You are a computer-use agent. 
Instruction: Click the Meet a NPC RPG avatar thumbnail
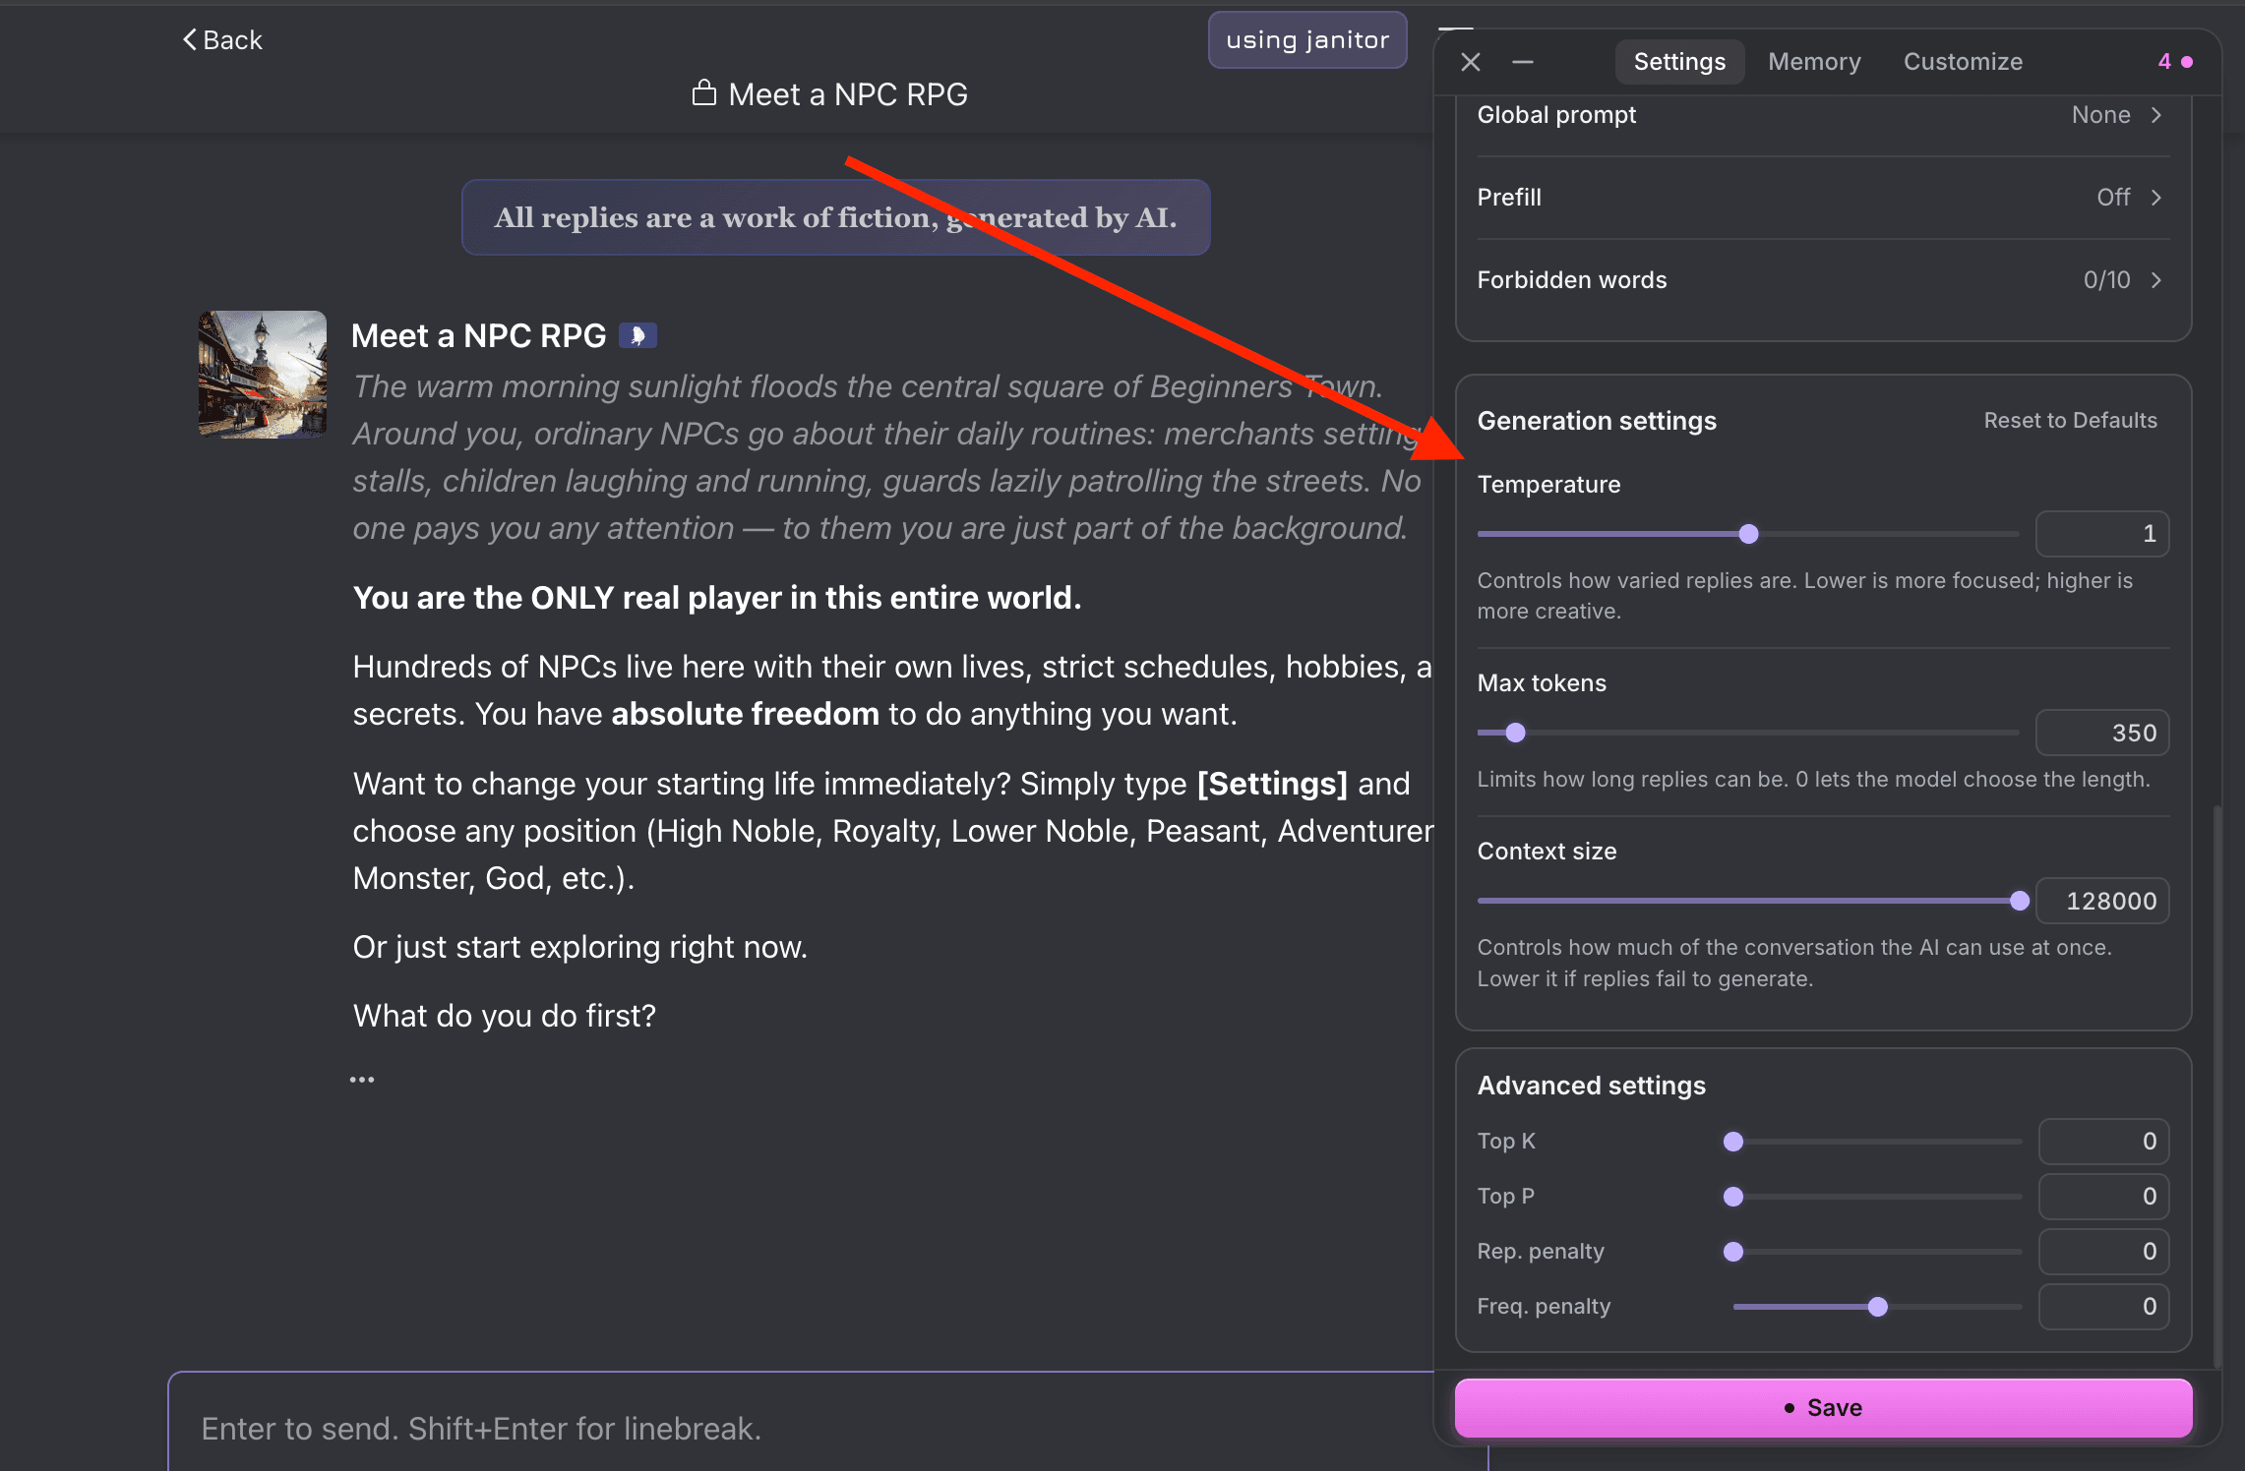tap(263, 375)
